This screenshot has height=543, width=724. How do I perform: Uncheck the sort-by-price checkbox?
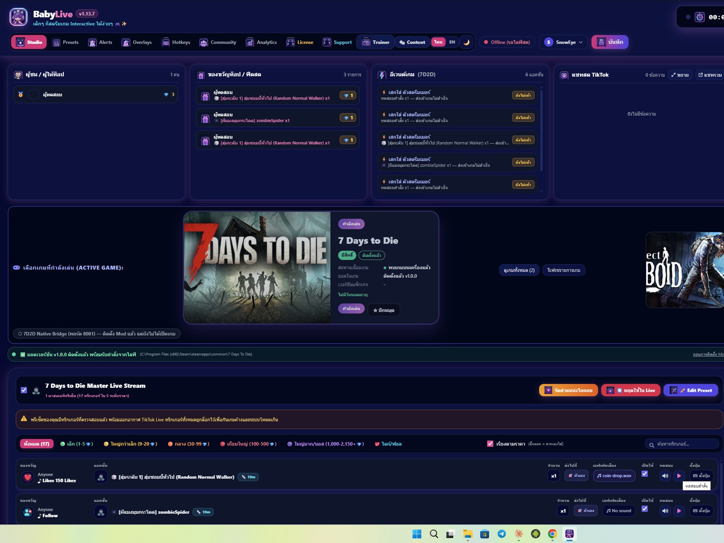point(490,443)
